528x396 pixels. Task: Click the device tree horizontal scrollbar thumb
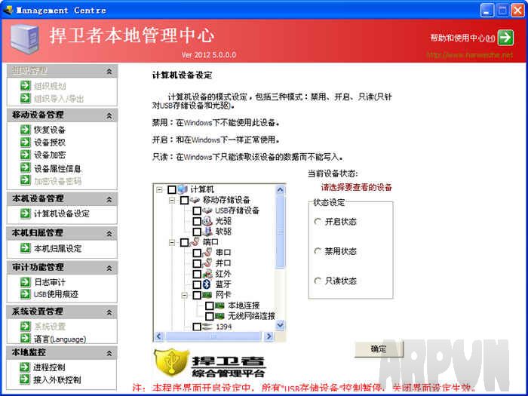point(213,336)
